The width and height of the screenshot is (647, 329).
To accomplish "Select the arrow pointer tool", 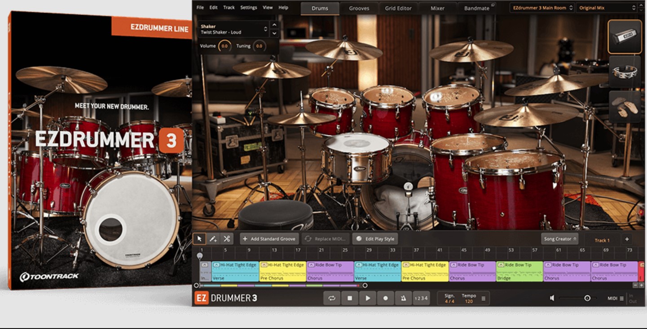I will click(x=199, y=239).
